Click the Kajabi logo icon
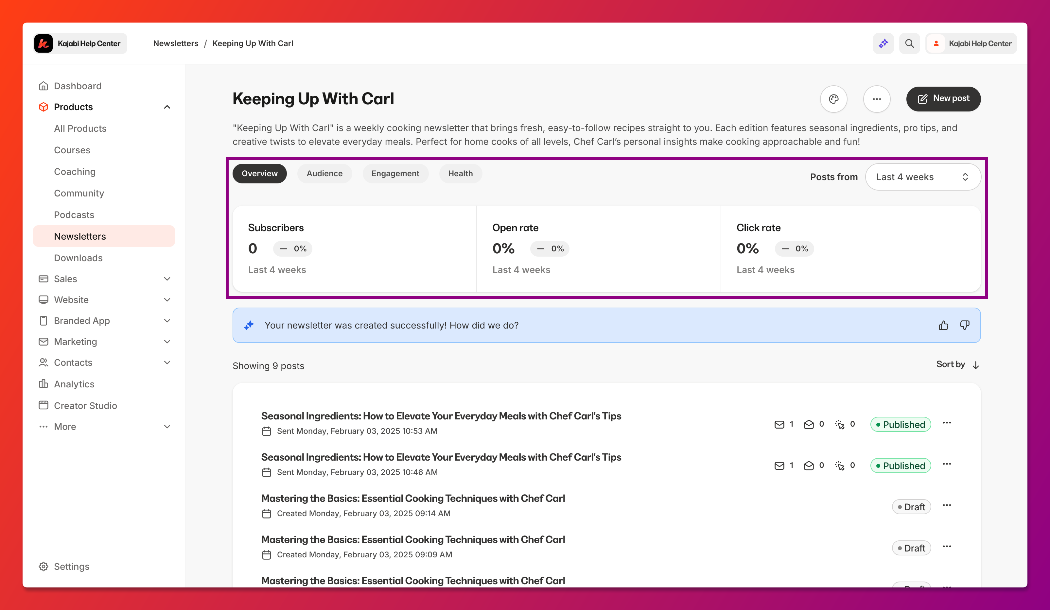 (x=43, y=43)
